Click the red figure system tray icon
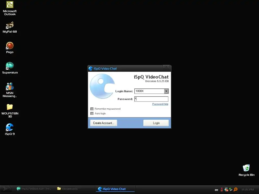Image resolution: width=259 pixels, height=194 pixels. pos(222,189)
